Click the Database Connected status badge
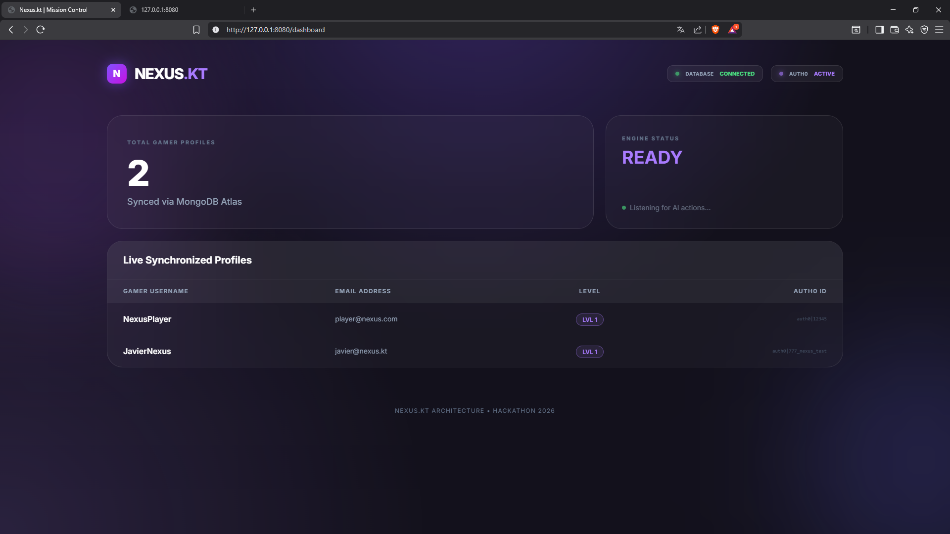 pyautogui.click(x=714, y=74)
